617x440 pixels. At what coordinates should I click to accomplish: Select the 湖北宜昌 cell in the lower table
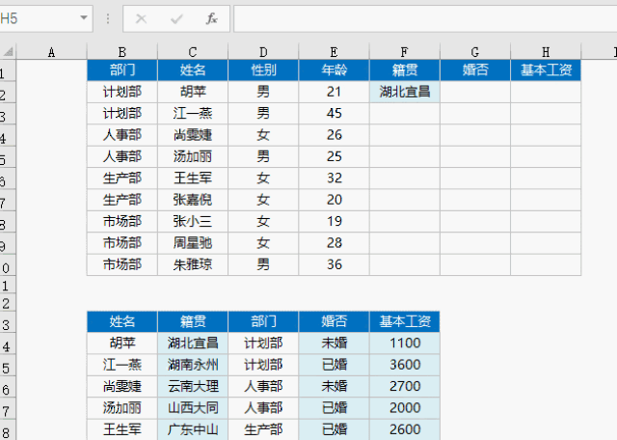click(x=193, y=344)
